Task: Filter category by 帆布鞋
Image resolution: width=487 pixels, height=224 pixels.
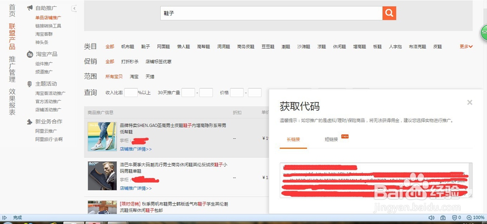Action: tap(128, 47)
